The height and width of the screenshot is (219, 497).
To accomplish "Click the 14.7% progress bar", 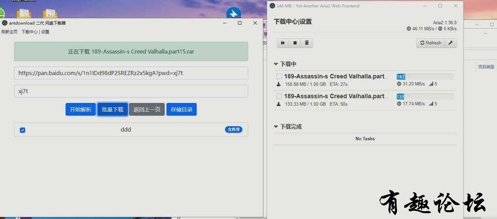I will pyautogui.click(x=425, y=77).
